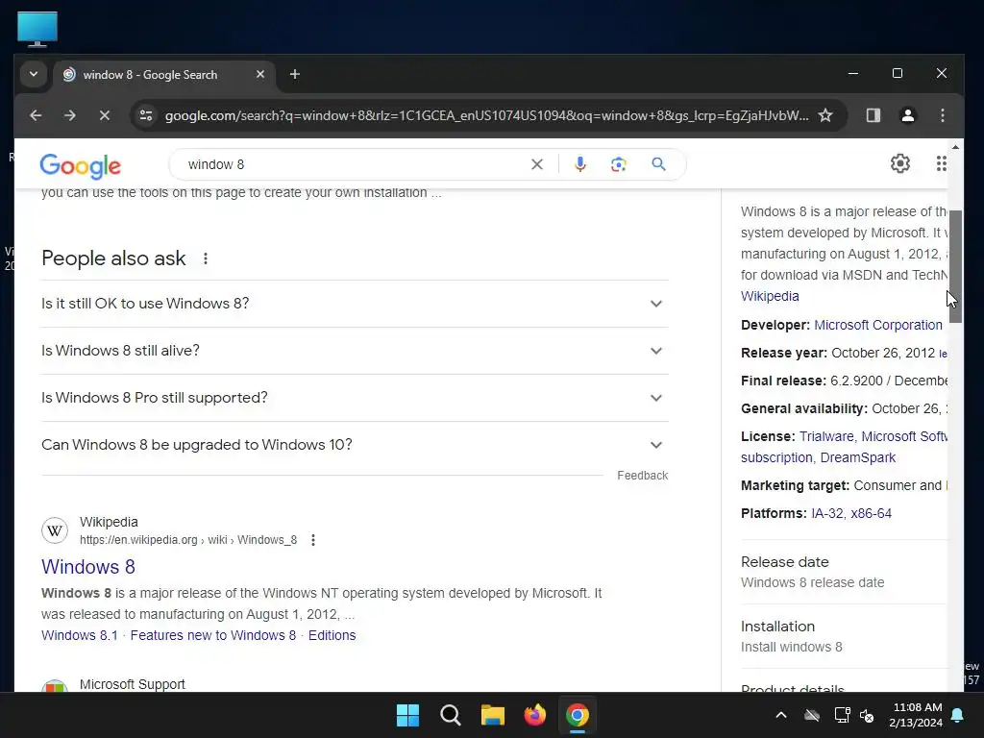Search by image with Lens icon
The height and width of the screenshot is (738, 984).
pos(618,164)
